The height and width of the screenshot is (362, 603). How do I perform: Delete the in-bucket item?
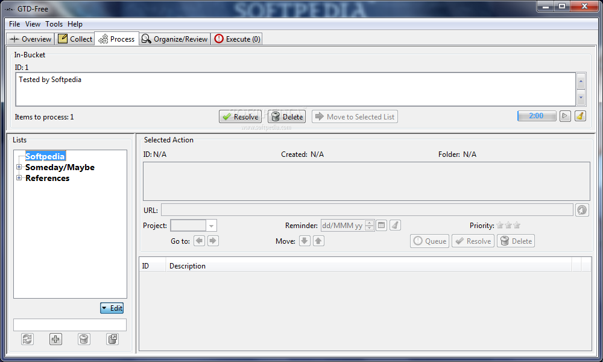287,116
